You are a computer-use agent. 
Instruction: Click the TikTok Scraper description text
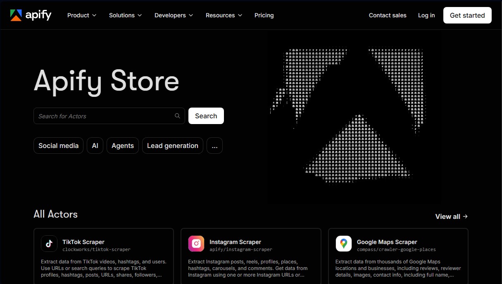pyautogui.click(x=104, y=268)
